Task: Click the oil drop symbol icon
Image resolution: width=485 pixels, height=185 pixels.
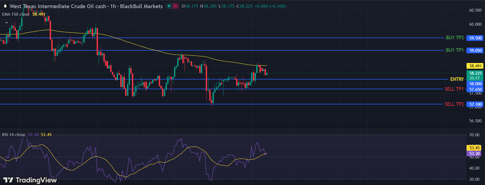Action: point(5,6)
